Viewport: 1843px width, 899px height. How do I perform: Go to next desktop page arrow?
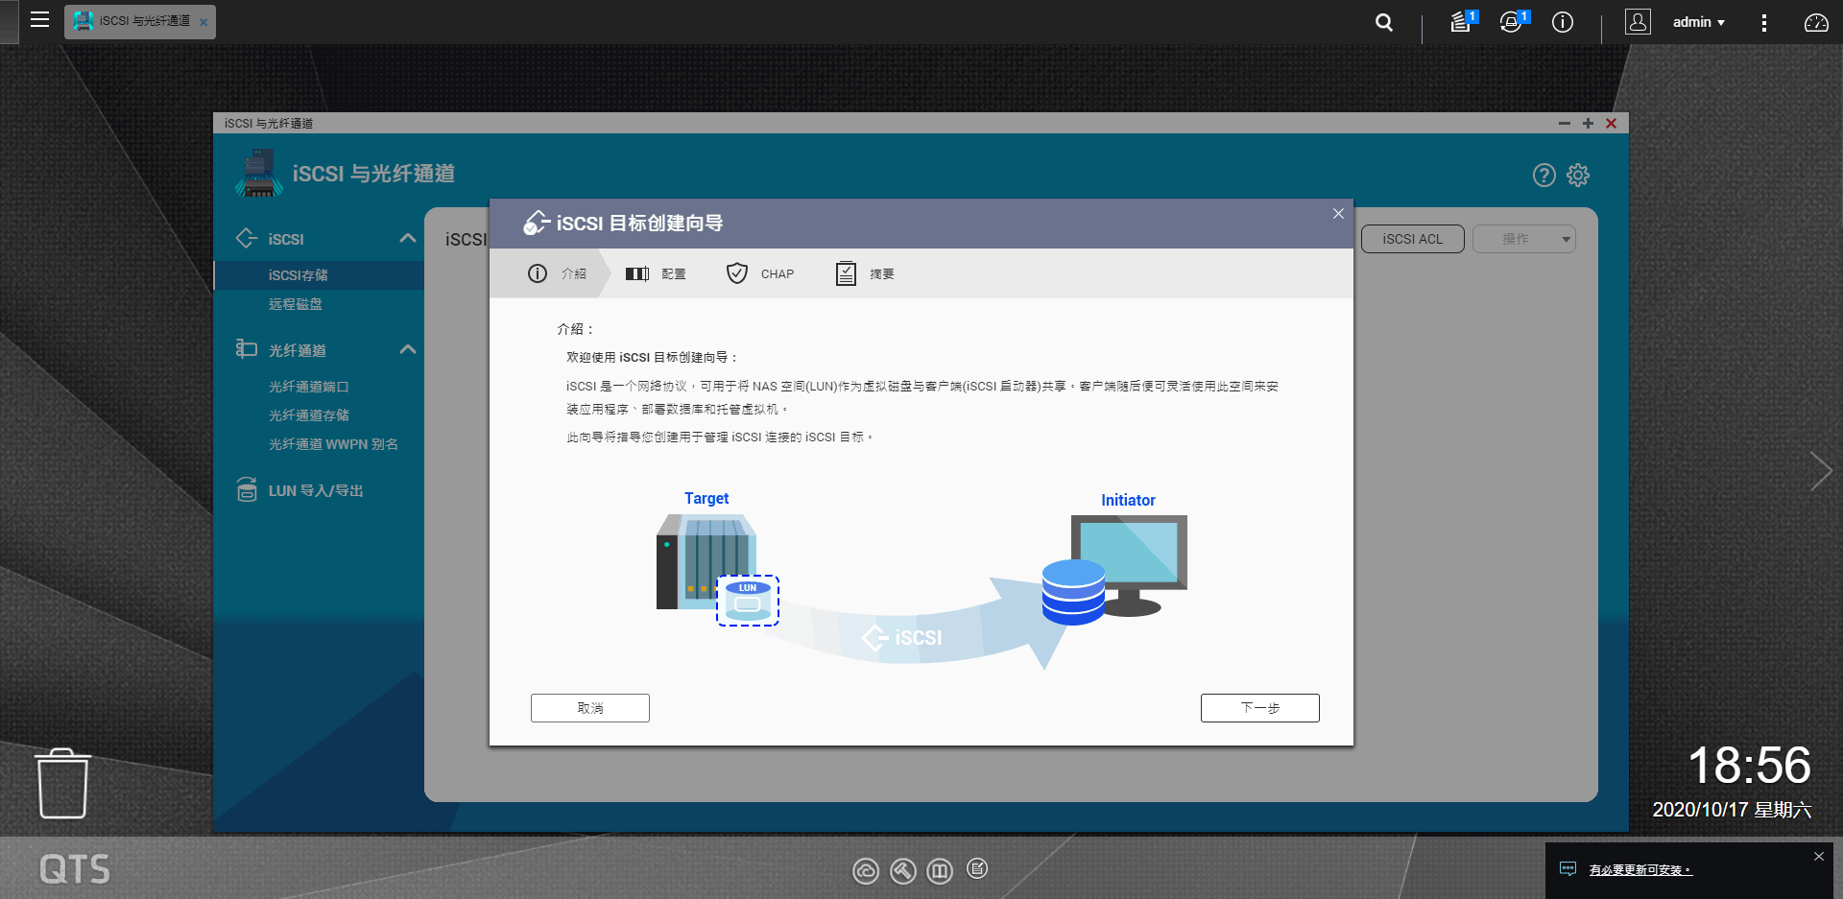coord(1820,471)
